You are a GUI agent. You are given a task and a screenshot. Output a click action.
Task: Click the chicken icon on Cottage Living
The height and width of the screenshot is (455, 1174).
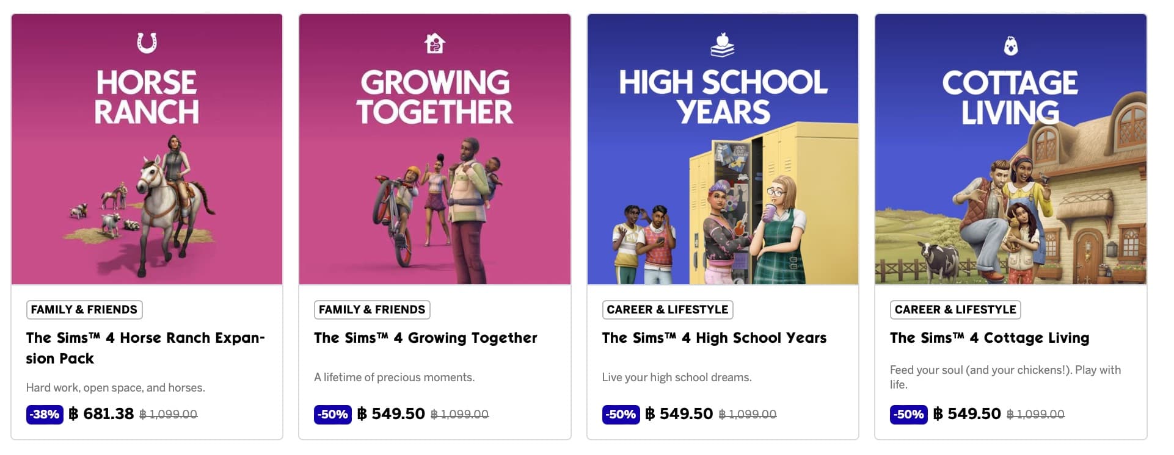coord(1011,46)
